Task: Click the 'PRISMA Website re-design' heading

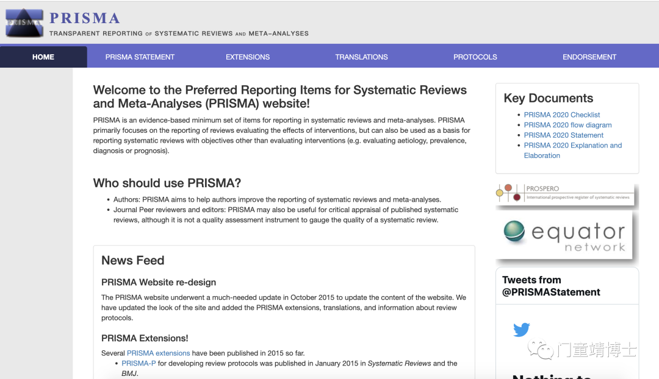Action: 159,282
